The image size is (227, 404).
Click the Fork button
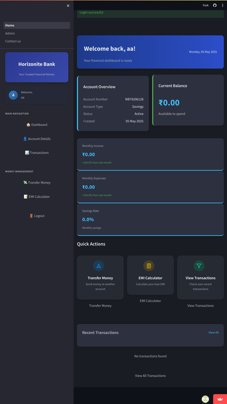(206, 5)
